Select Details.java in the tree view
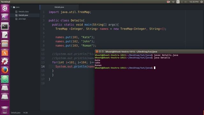This screenshot has width=204, height=115. 23,15
